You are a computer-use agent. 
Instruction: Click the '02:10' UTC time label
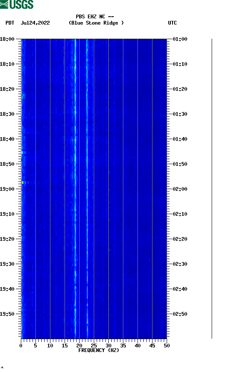pos(180,214)
